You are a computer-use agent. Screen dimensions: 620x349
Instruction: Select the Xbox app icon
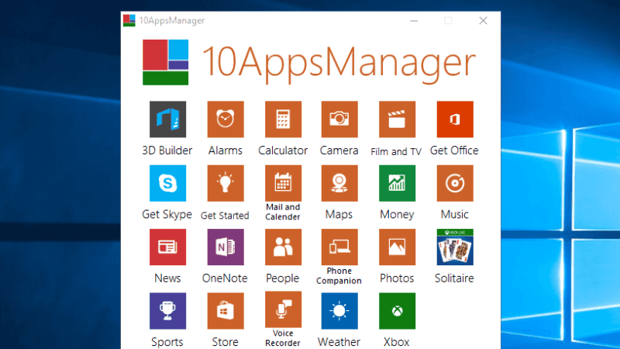coord(397,311)
